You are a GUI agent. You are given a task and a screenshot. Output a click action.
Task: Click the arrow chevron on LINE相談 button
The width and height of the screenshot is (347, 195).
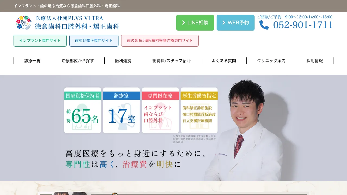coord(184,23)
